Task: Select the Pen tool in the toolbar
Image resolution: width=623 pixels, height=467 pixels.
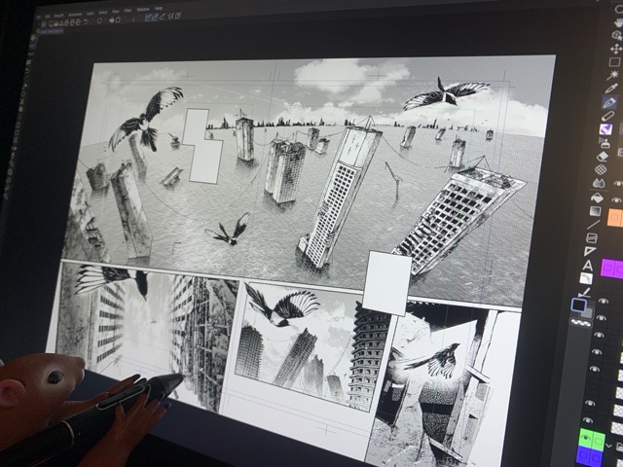Action: [x=610, y=102]
